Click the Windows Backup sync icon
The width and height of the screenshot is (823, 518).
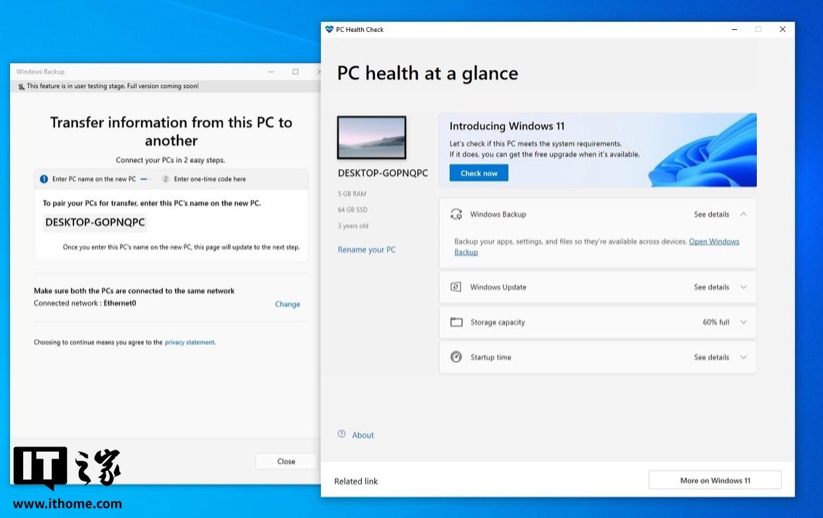click(x=456, y=214)
